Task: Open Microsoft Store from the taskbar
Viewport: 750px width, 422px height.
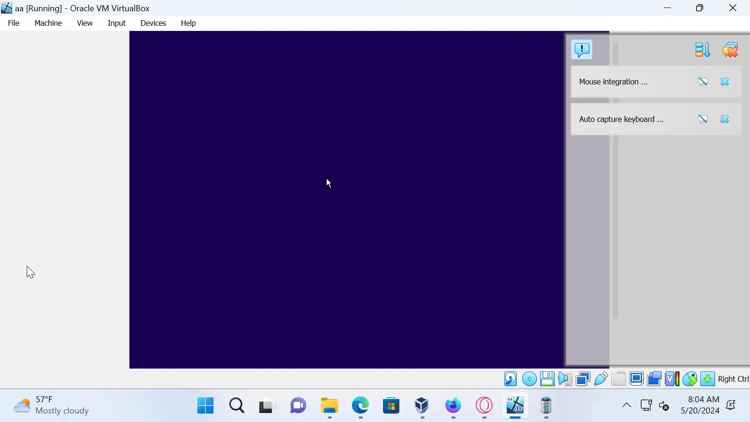Action: pos(391,406)
